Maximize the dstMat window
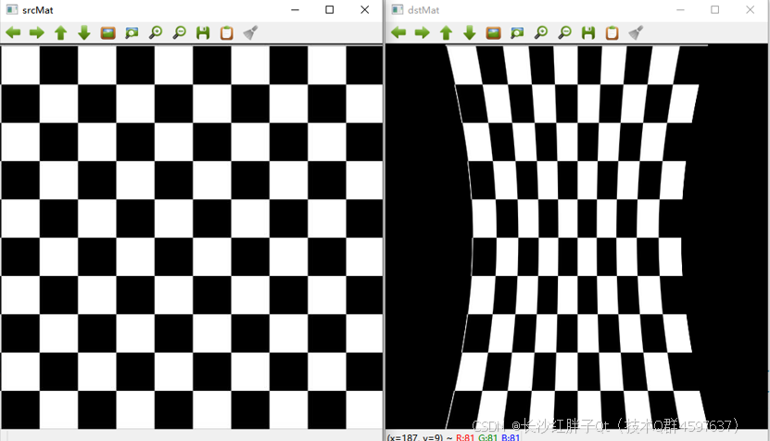Viewport: 770px width, 441px height. point(714,9)
